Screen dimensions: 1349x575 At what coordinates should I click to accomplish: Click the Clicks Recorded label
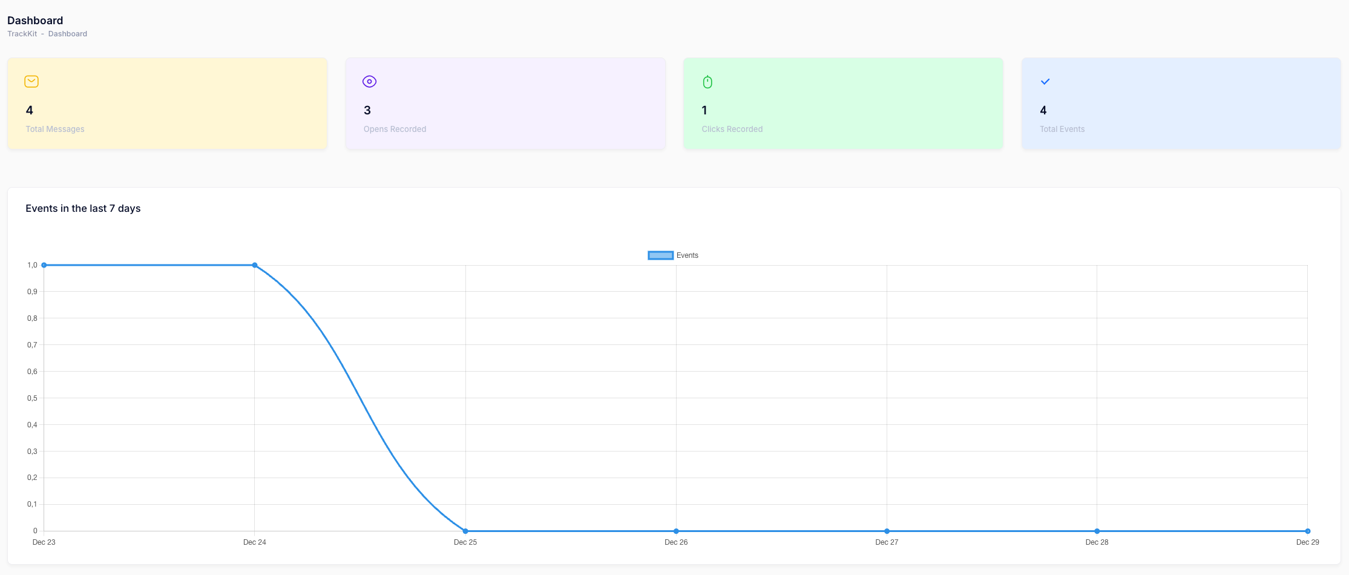pyautogui.click(x=732, y=129)
